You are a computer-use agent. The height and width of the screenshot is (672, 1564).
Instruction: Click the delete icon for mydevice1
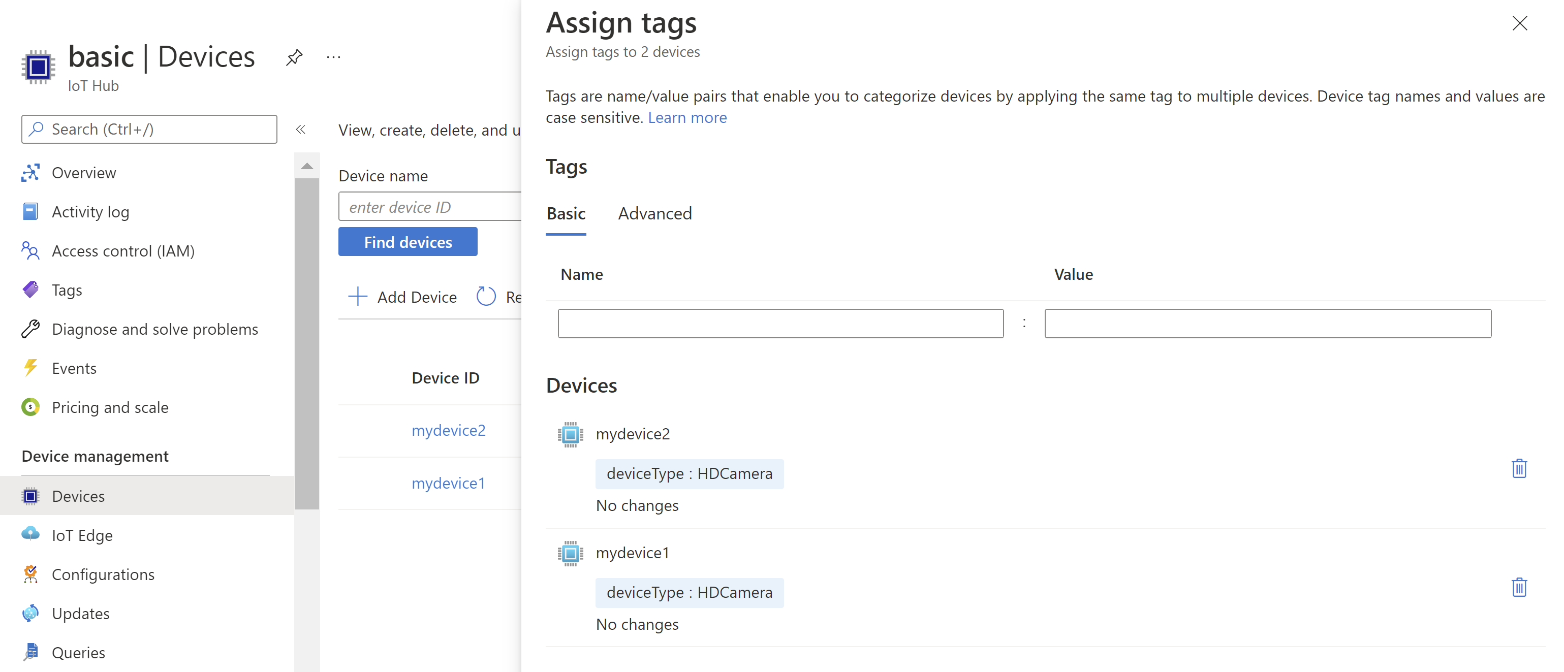click(1520, 586)
